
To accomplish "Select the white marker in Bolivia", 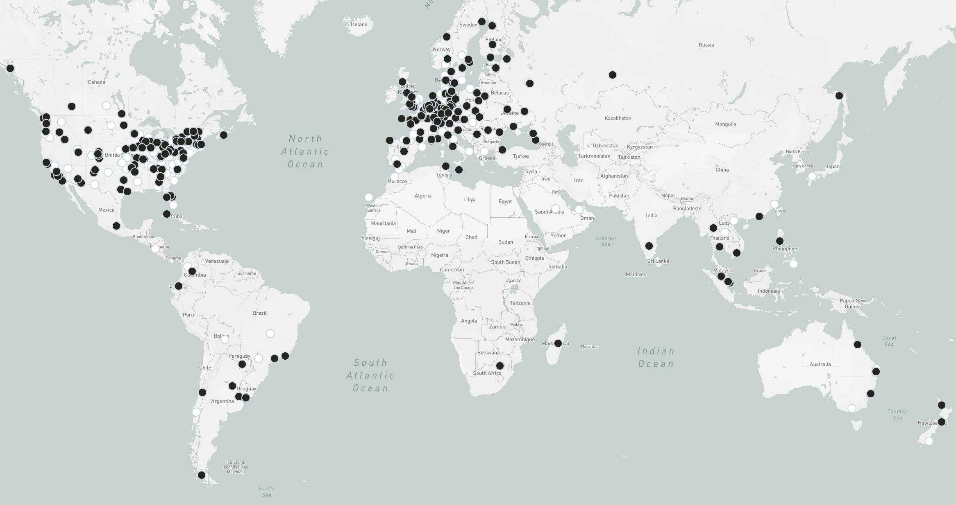I will (x=225, y=339).
